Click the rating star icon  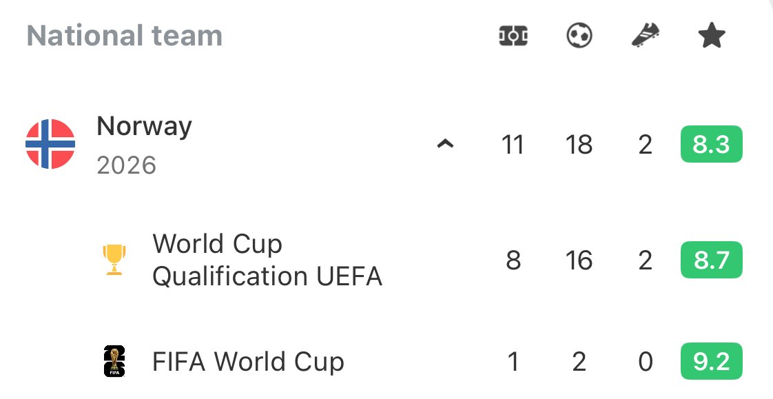pyautogui.click(x=712, y=36)
